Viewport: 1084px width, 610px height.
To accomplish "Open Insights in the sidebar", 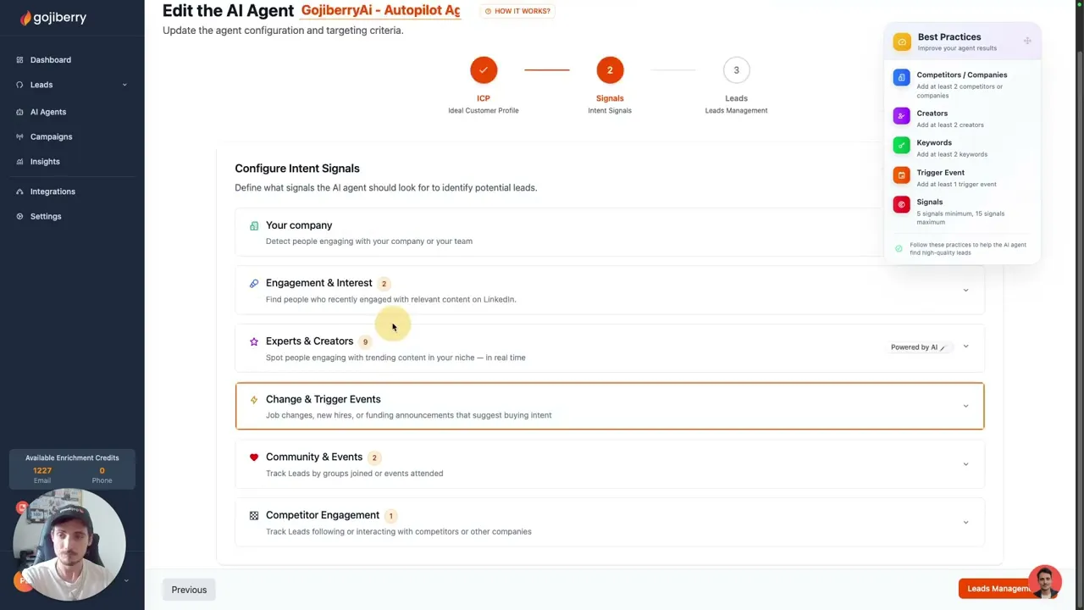I will [x=45, y=162].
